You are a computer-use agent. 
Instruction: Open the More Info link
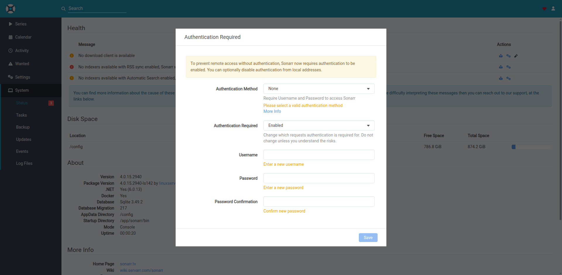[x=272, y=111]
